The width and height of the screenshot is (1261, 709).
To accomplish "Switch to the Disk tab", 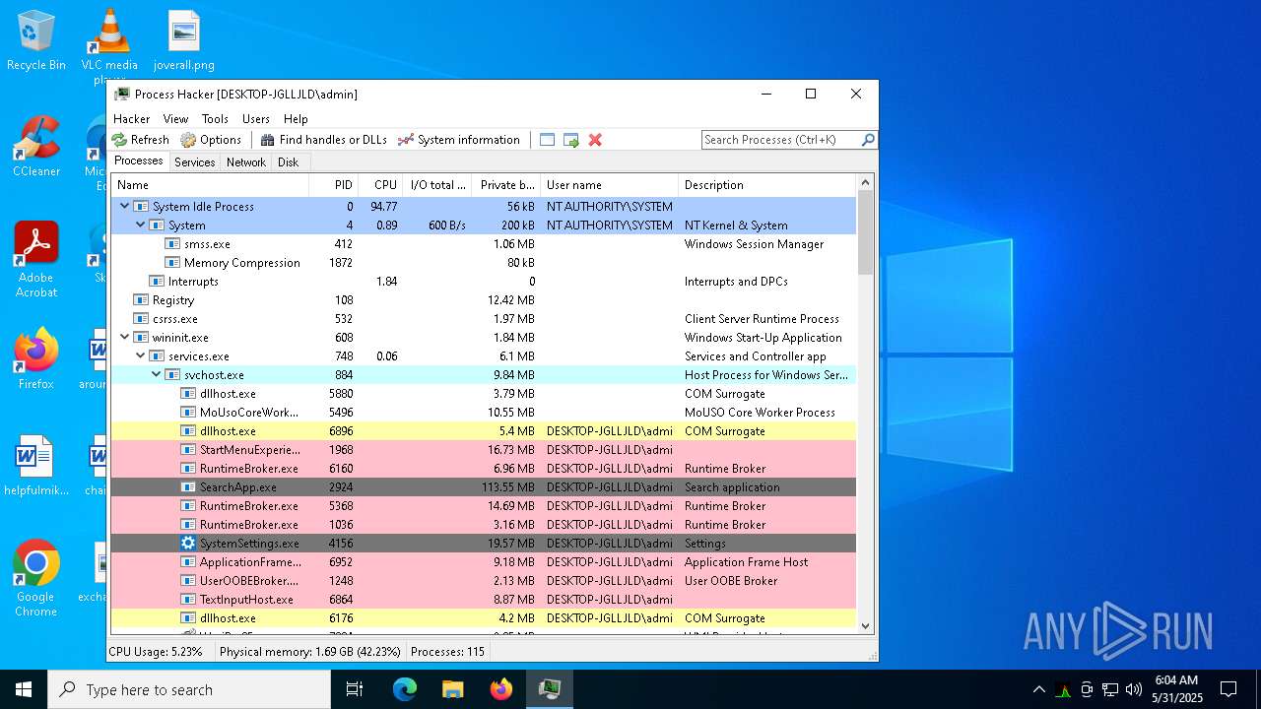I will 288,162.
